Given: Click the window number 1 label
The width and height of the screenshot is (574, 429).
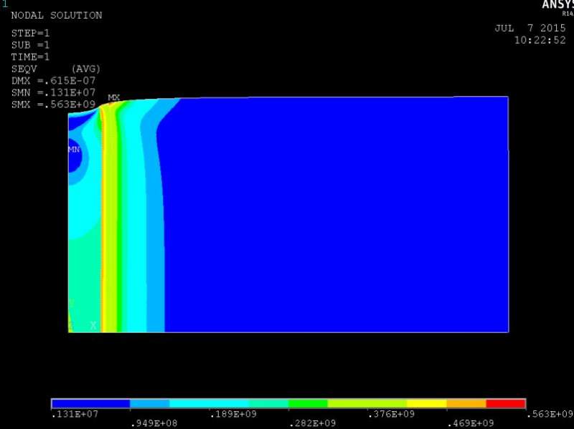Looking at the screenshot, I should (x=5, y=4).
